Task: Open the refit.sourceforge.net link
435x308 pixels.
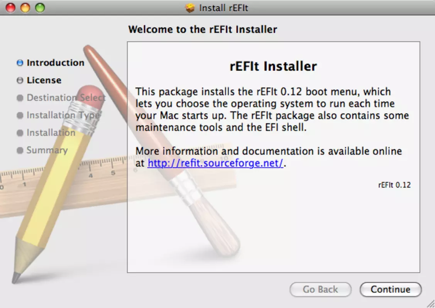Action: pos(215,163)
